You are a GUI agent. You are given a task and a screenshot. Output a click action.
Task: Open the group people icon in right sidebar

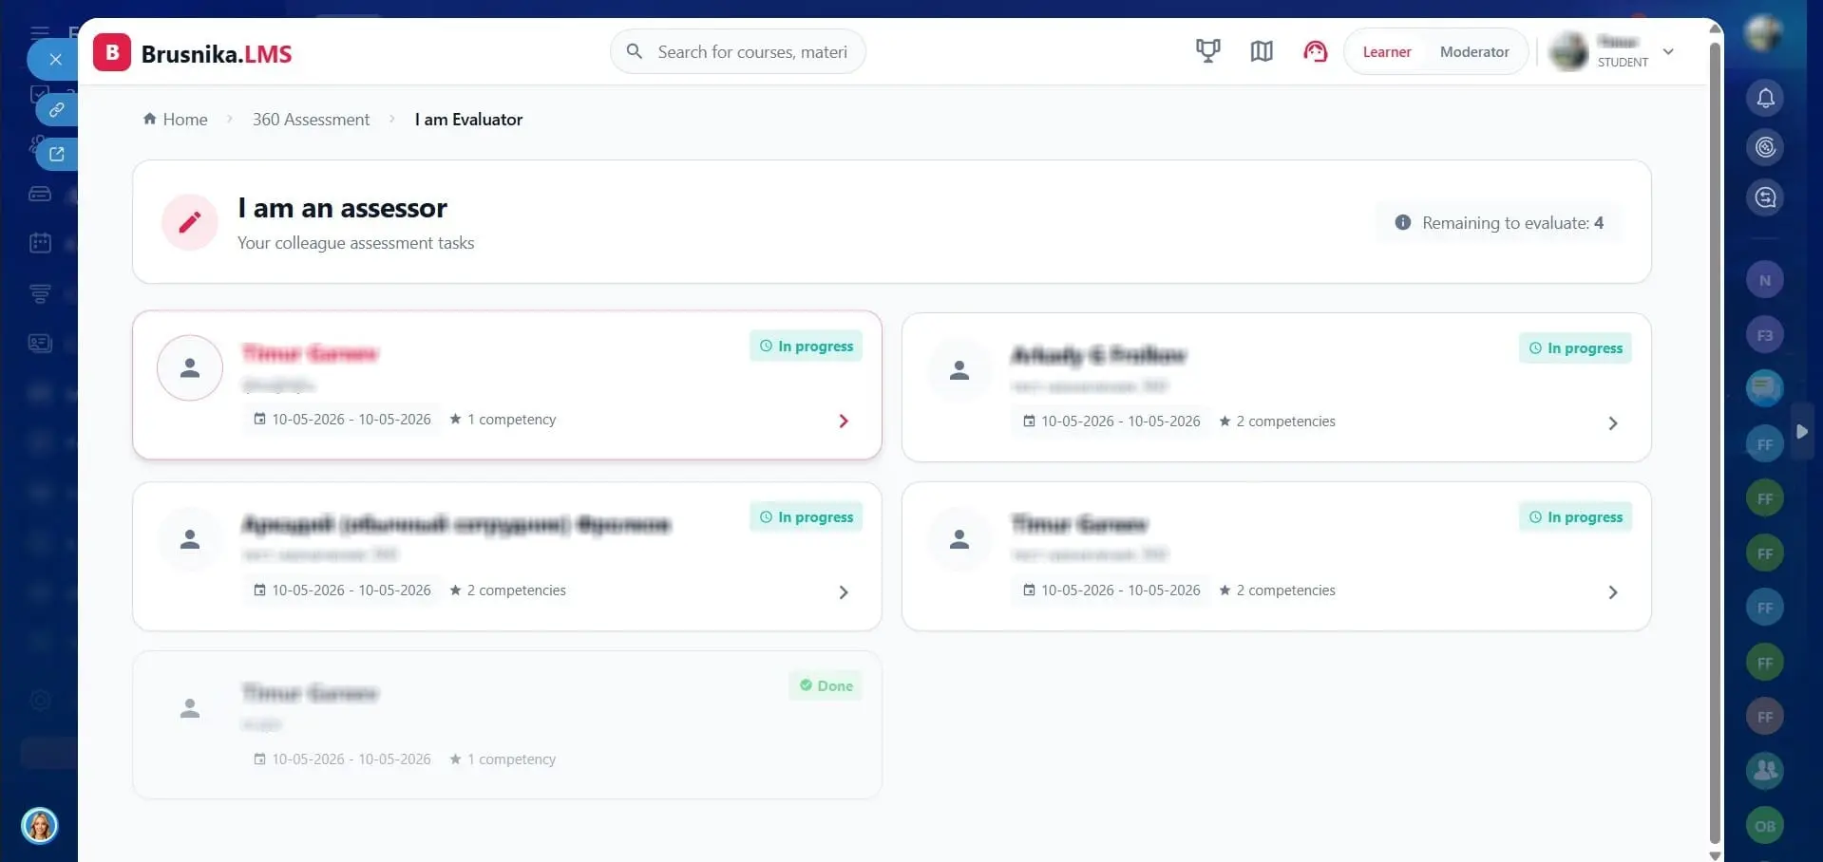[1765, 771]
